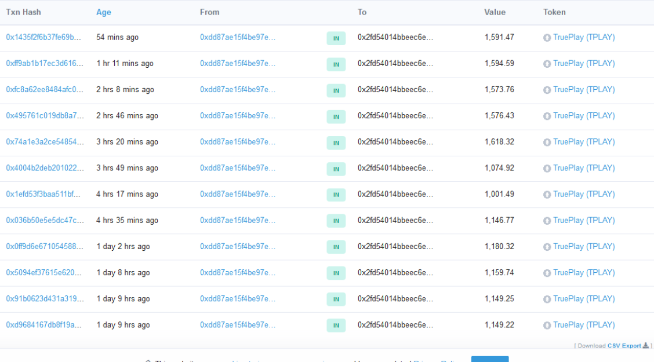Sort by the Age column header
Image resolution: width=654 pixels, height=362 pixels.
[x=103, y=12]
